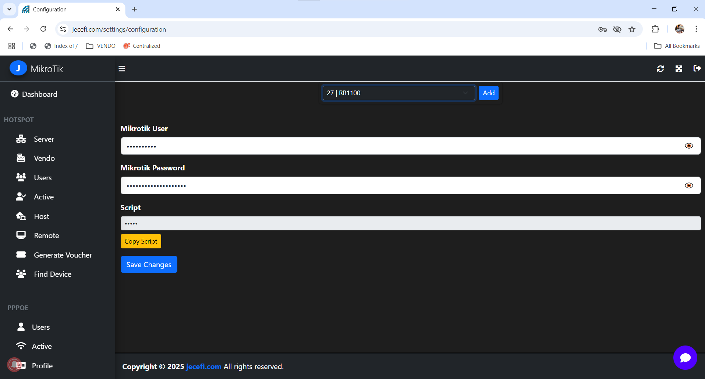
Task: Open the Index of / bookmark
Action: coord(61,46)
